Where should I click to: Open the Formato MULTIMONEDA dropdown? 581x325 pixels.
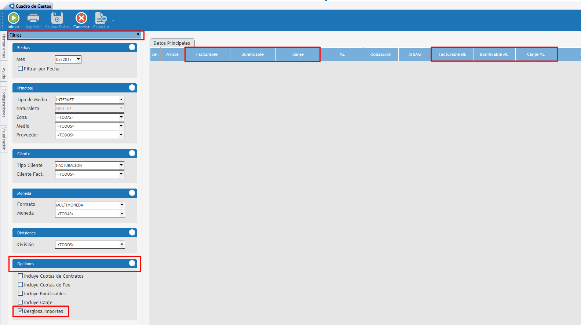122,205
